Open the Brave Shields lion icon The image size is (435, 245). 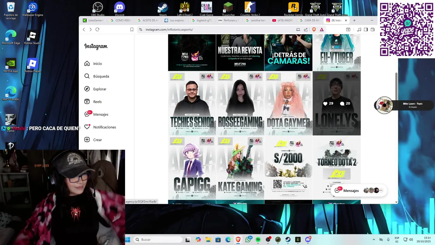(314, 30)
